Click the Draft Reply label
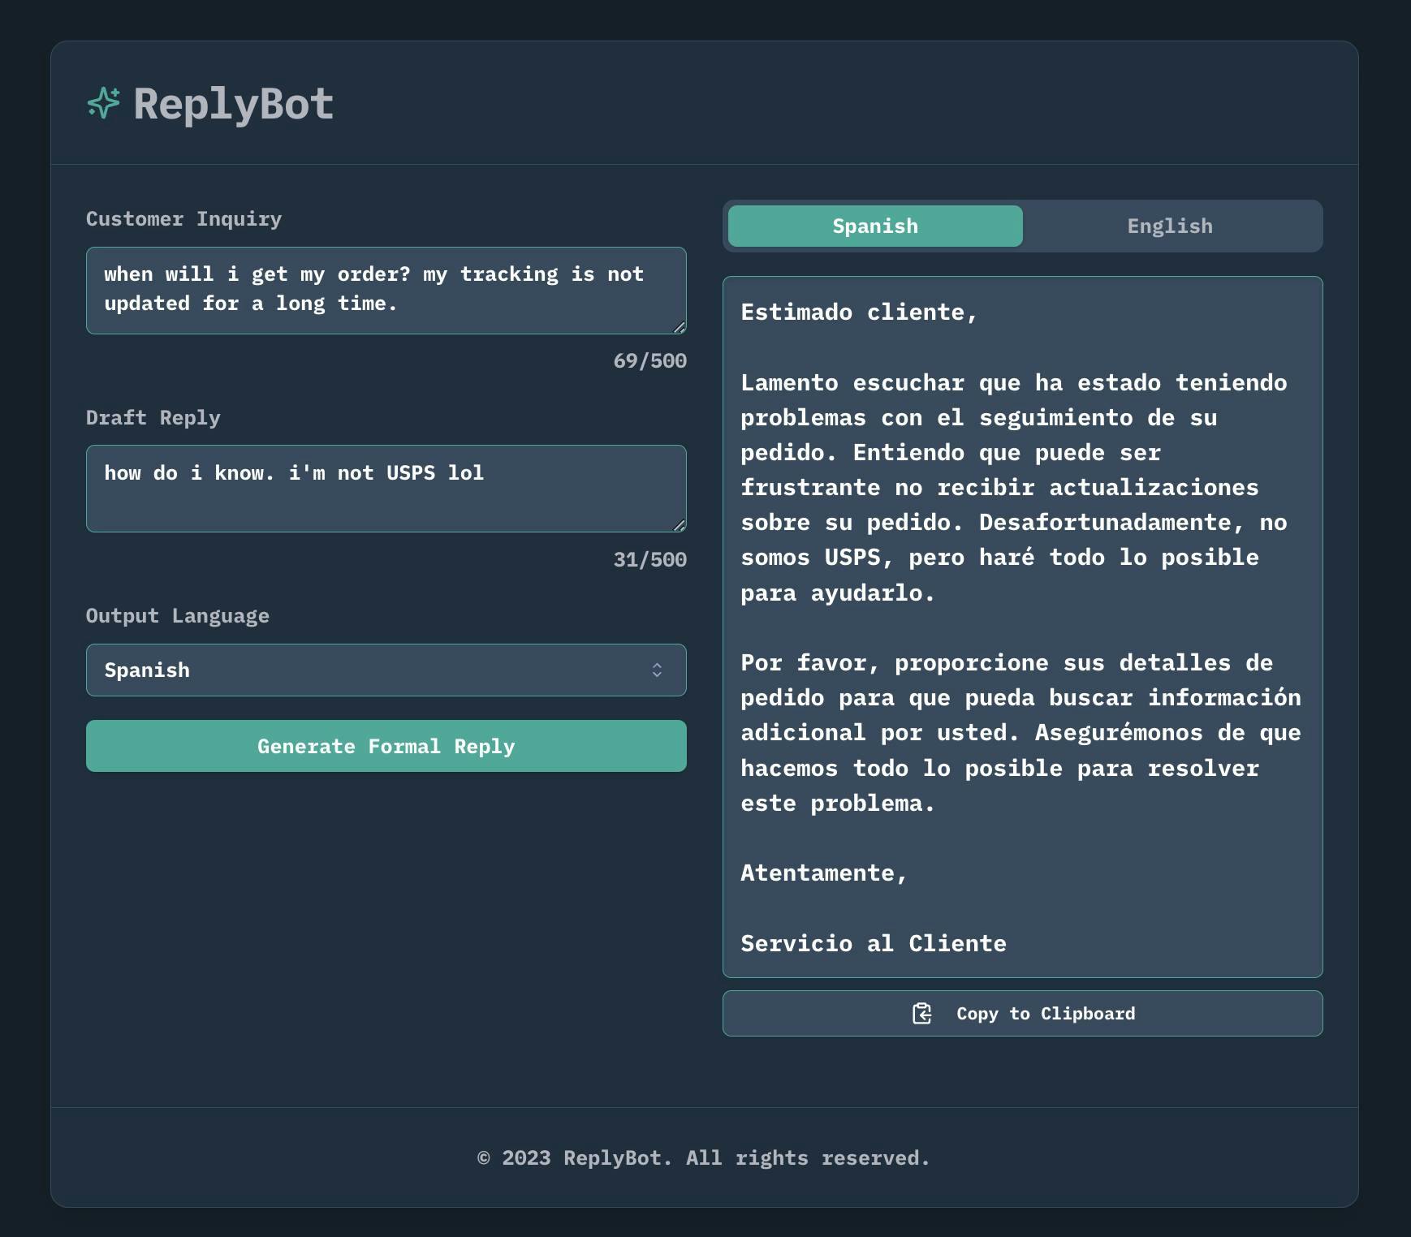 153,417
